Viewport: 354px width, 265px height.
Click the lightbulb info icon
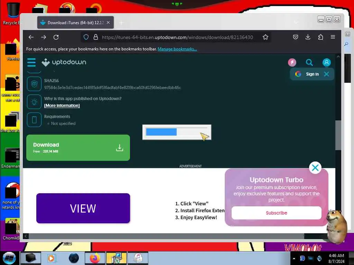tap(34, 102)
